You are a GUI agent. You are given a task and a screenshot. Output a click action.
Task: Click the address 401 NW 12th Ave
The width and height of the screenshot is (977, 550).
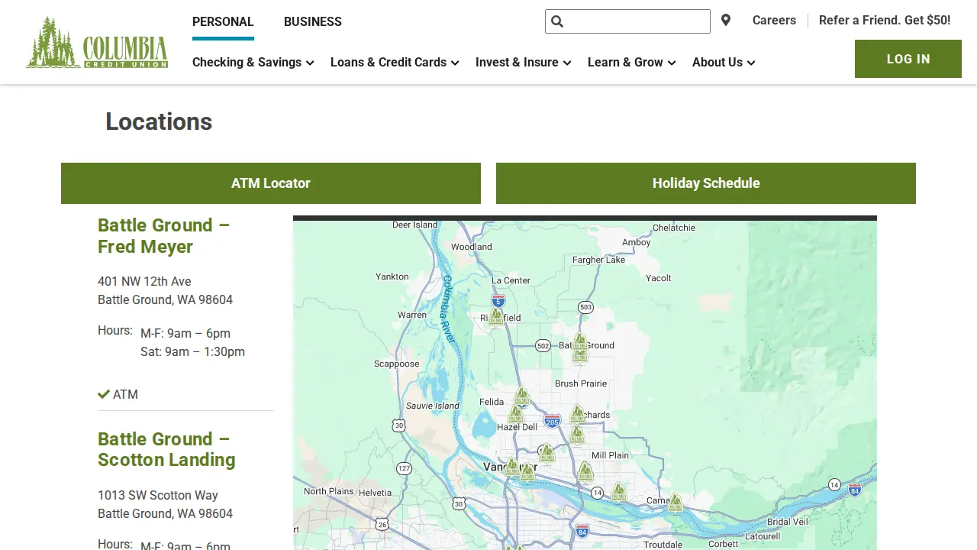tap(144, 281)
